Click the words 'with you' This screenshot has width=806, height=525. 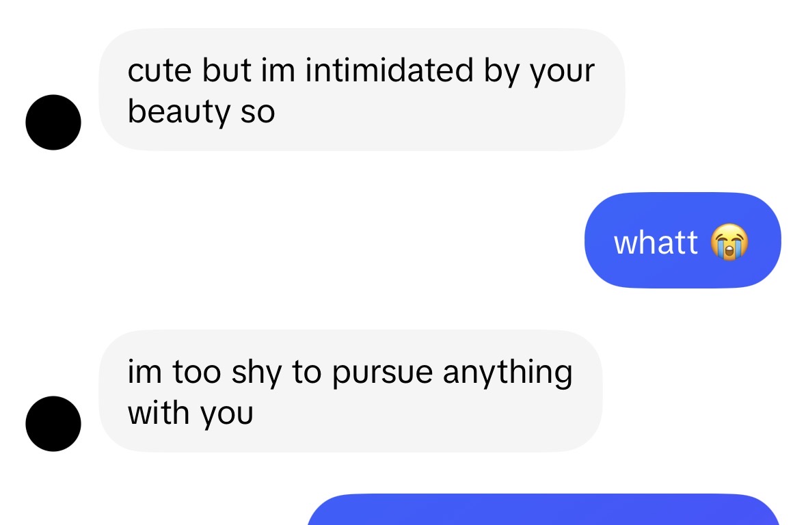pyautogui.click(x=190, y=414)
